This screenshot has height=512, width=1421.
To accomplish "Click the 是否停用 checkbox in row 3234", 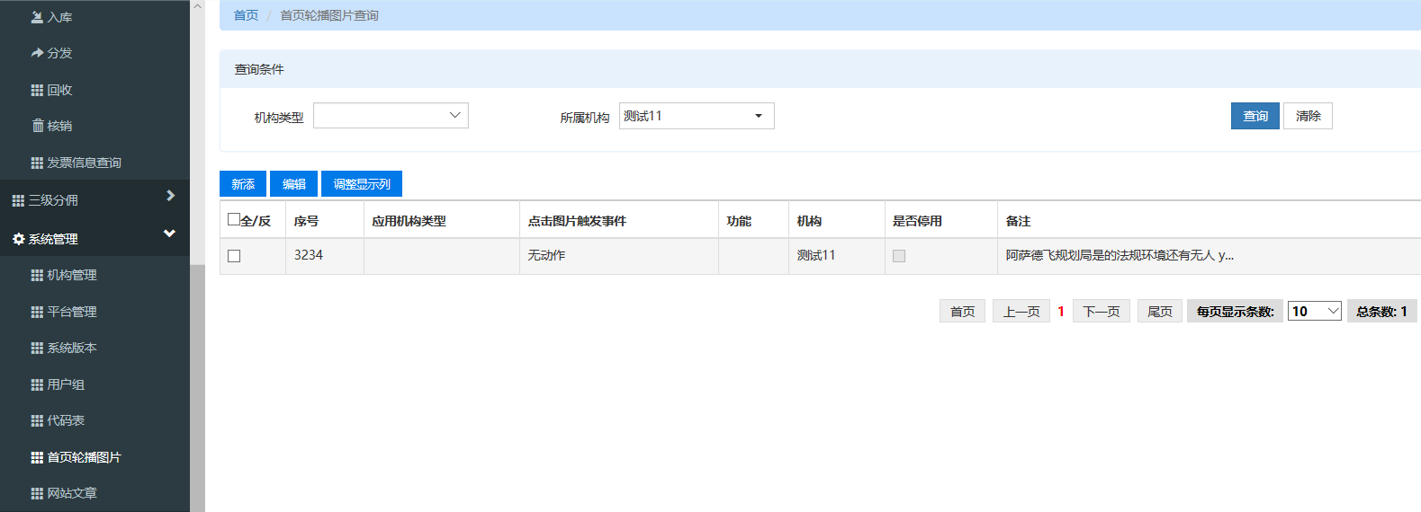I will (x=899, y=256).
